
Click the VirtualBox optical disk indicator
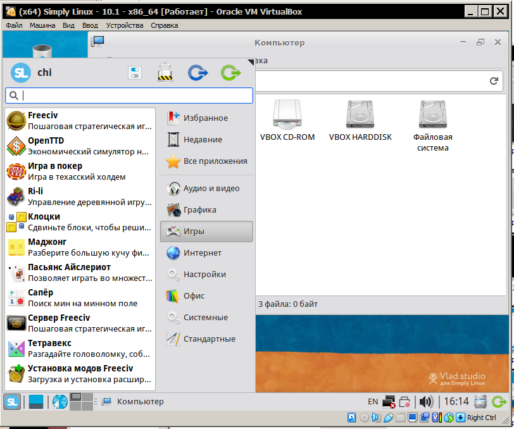(364, 418)
